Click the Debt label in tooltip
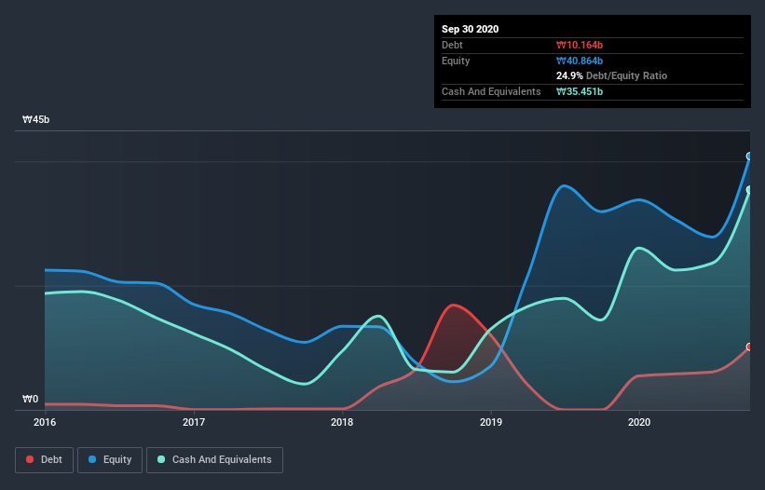 (x=452, y=45)
